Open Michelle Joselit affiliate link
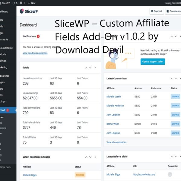This screenshot has width=181, height=181. [x=114, y=97]
